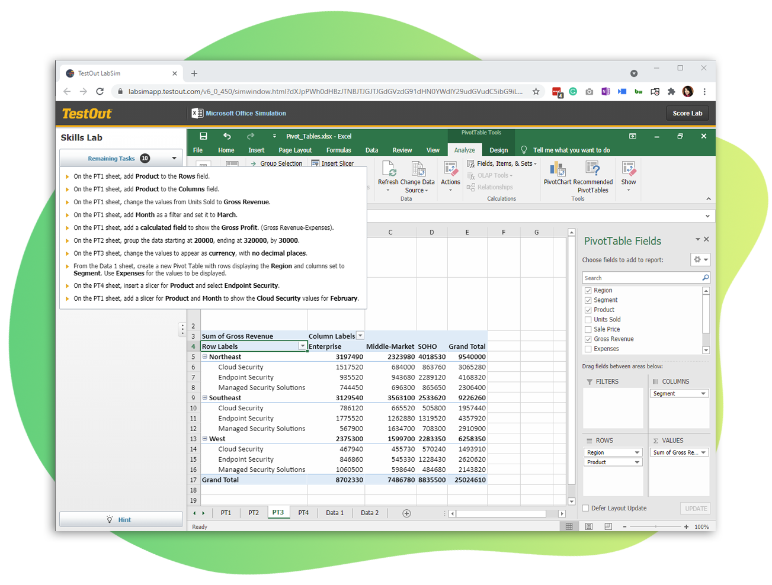Open Product dropdown in Rows area

[x=637, y=462]
